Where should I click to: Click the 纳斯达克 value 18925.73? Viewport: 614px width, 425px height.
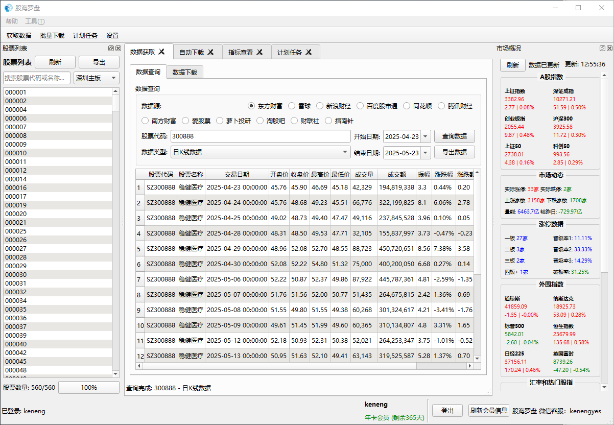(x=564, y=306)
